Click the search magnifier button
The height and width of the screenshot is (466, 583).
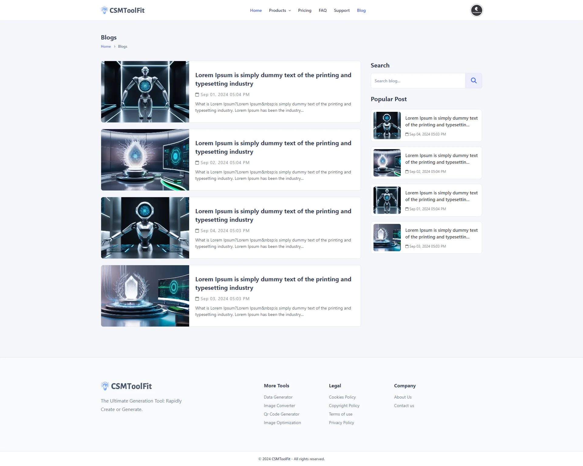click(473, 81)
